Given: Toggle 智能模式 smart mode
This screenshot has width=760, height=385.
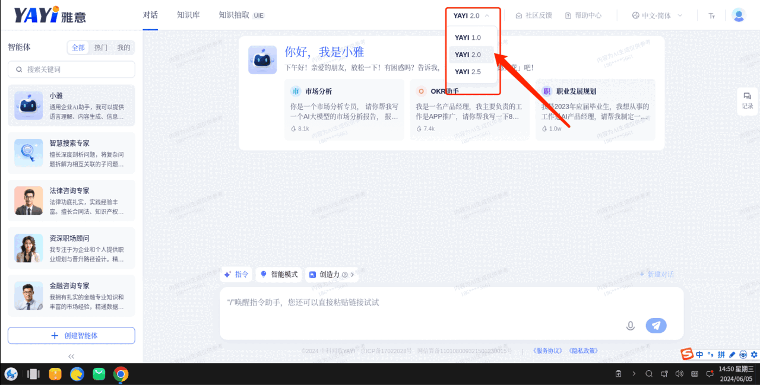Looking at the screenshot, I should coord(279,275).
